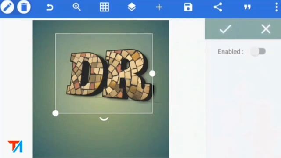
Task: Share the design via share icon
Action: click(218, 7)
